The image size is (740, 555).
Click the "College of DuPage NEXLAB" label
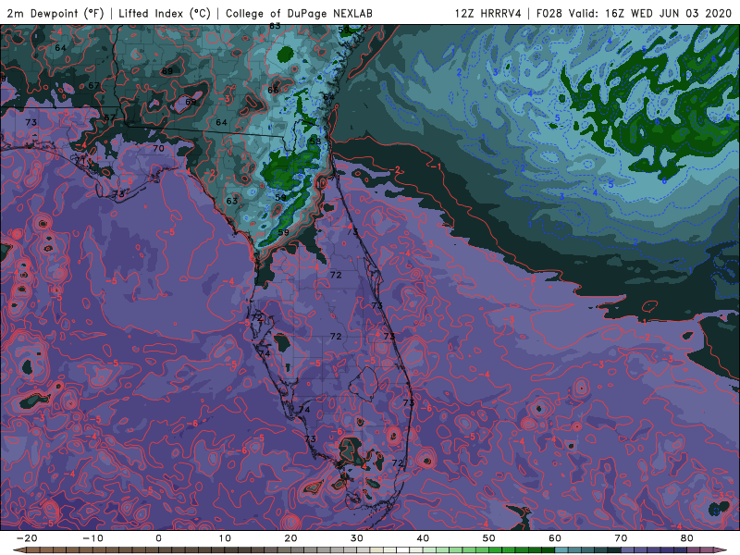tap(299, 13)
